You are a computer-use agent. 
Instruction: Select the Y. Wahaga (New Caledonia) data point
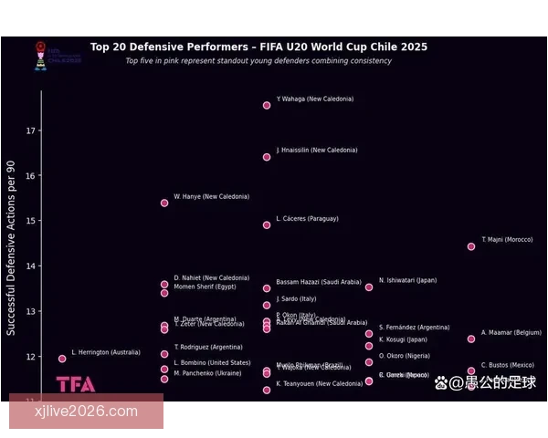pyautogui.click(x=267, y=105)
